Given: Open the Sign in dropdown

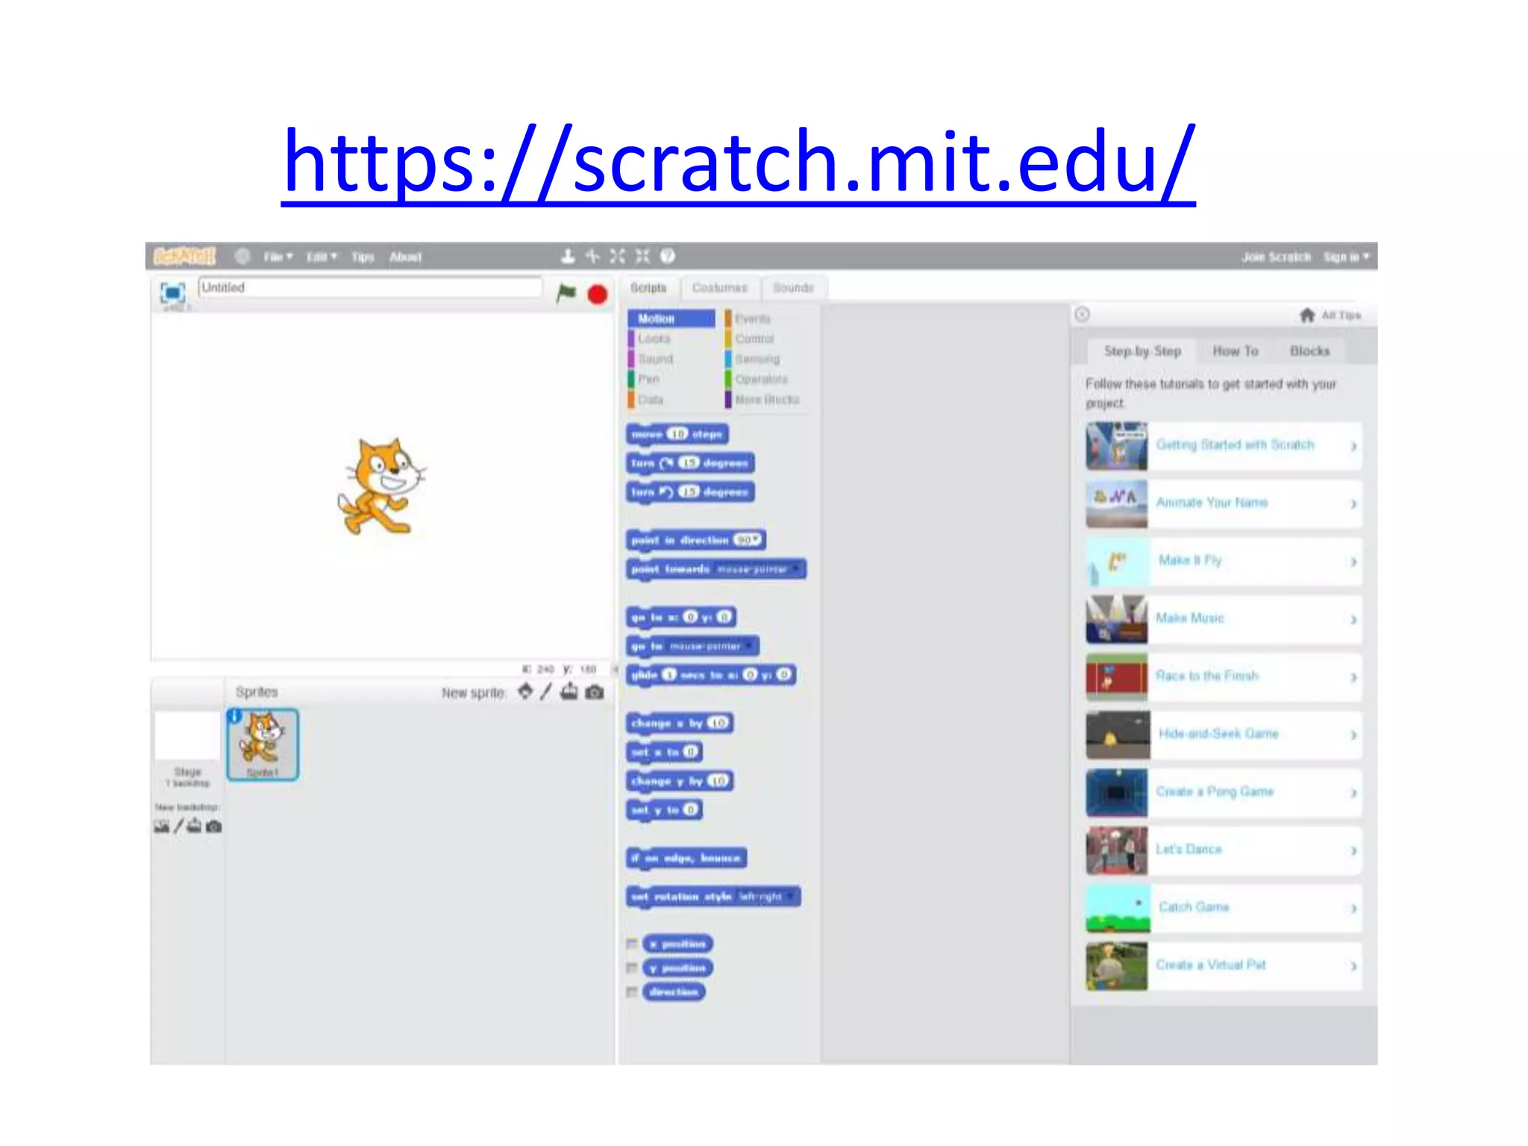Looking at the screenshot, I should pyautogui.click(x=1347, y=257).
